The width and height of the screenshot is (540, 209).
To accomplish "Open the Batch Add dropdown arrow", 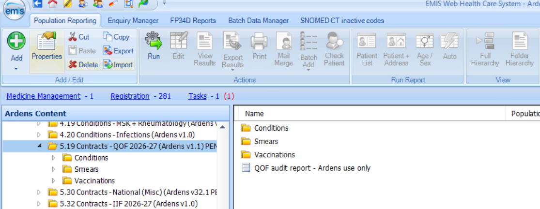I will coord(309,70).
